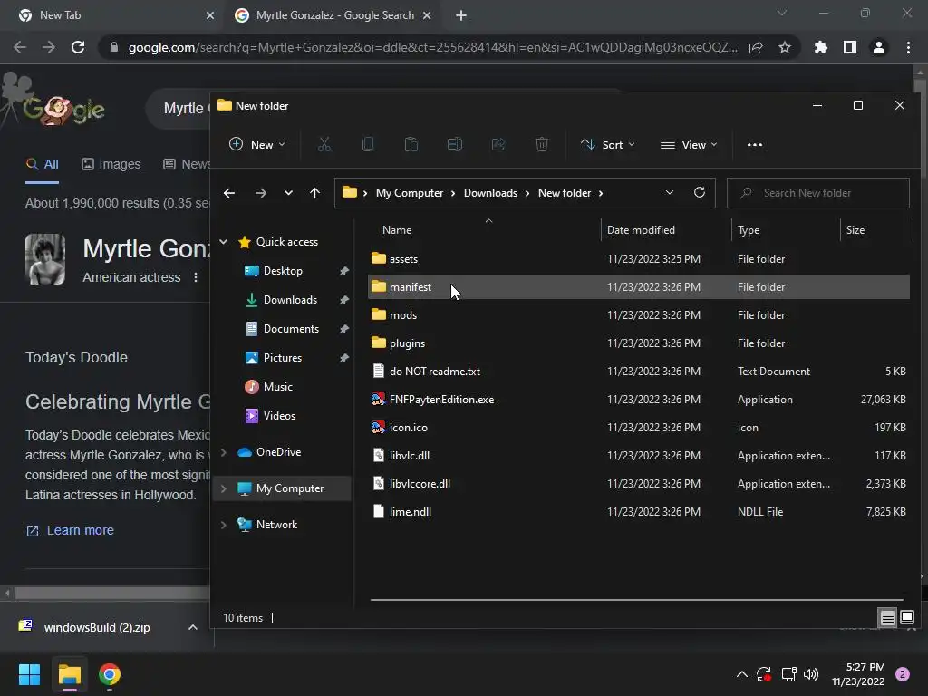Screen dimensions: 928x696
Task: Expand address bar history dropdown
Action: (670, 192)
